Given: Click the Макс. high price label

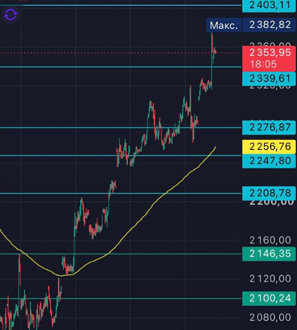Looking at the screenshot, I should tap(224, 25).
